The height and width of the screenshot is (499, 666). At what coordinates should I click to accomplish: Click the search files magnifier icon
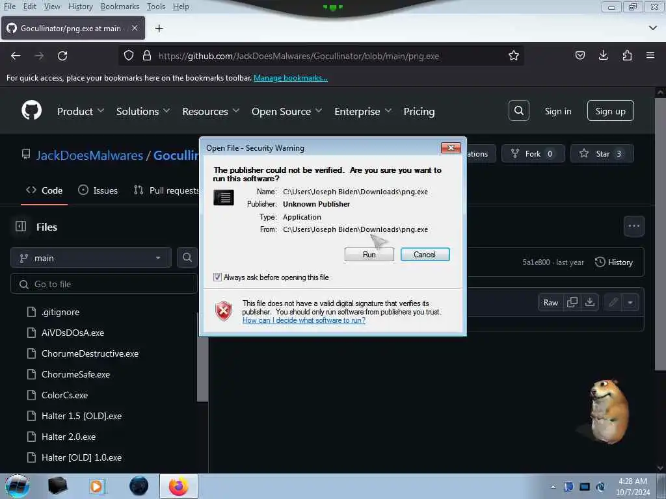(187, 257)
